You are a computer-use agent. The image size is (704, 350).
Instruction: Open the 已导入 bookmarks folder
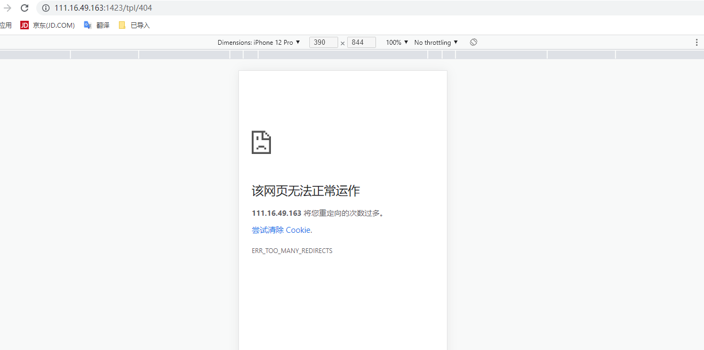click(134, 25)
